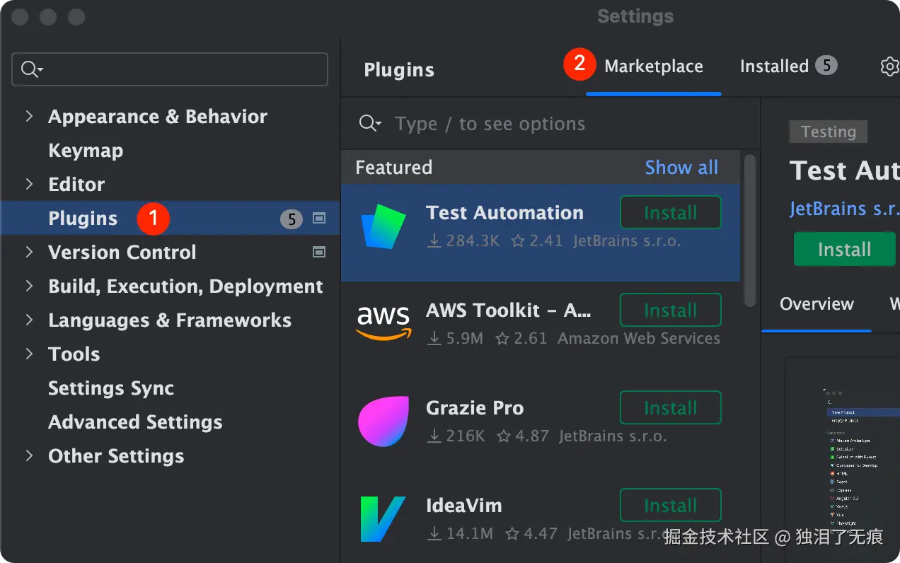Click the settings search magnifier icon
The height and width of the screenshot is (563, 900).
(x=30, y=69)
